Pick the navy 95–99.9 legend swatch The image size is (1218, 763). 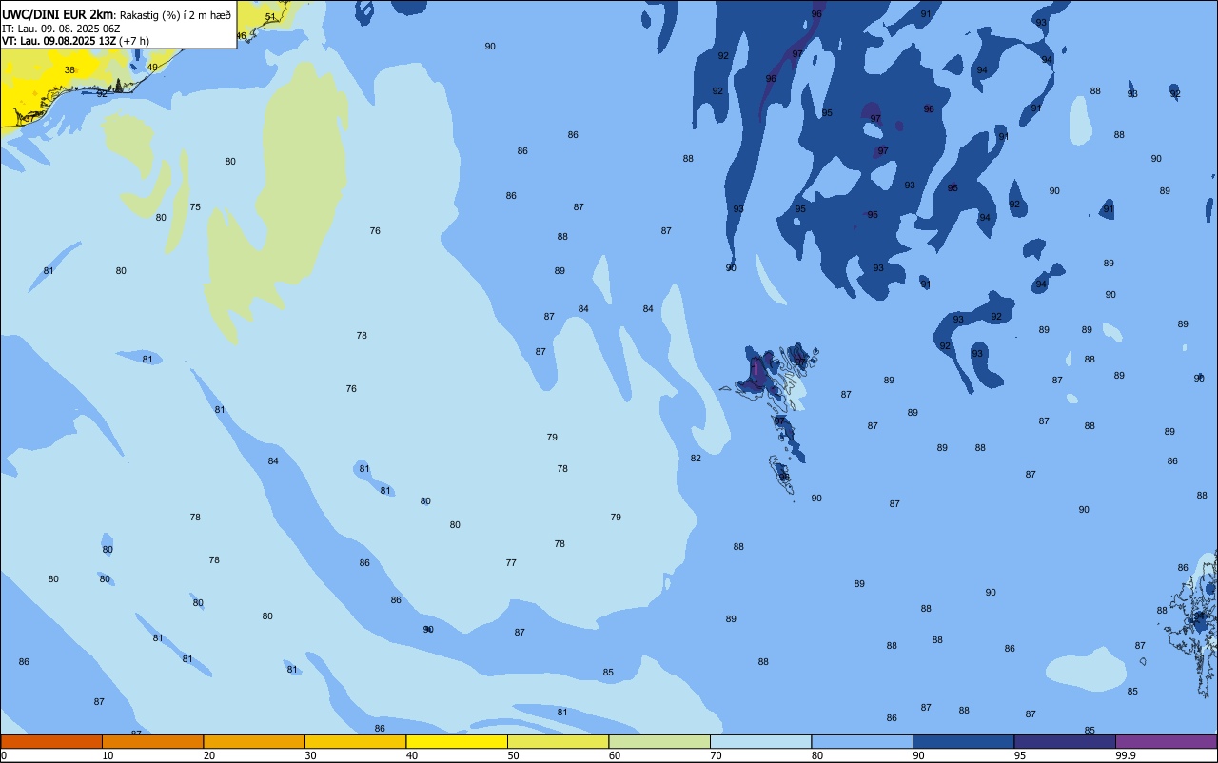tap(1065, 741)
